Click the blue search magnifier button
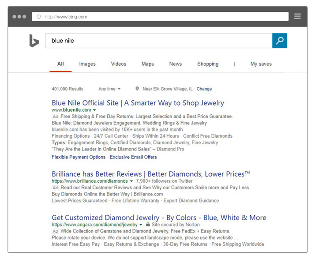Viewport: 315px width, 259px height. [280, 41]
